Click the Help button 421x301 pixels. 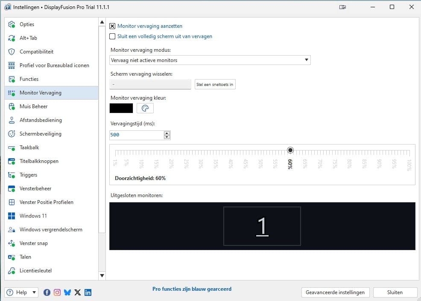tap(21, 292)
